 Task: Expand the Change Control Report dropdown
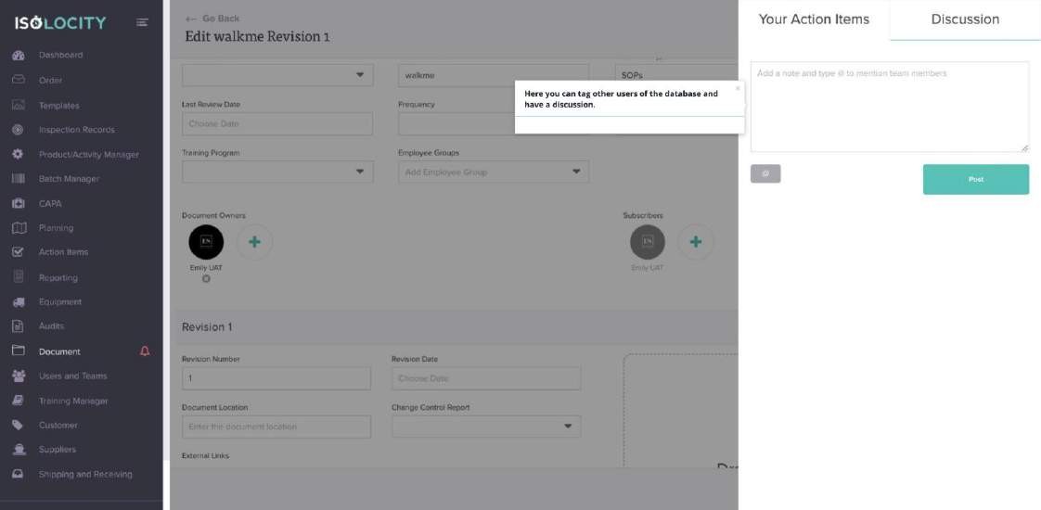(486, 427)
